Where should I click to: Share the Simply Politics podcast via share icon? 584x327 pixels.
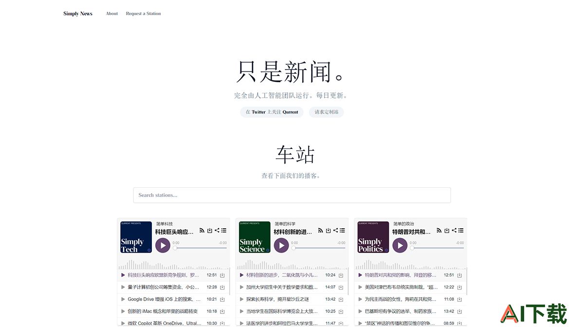pos(454,231)
